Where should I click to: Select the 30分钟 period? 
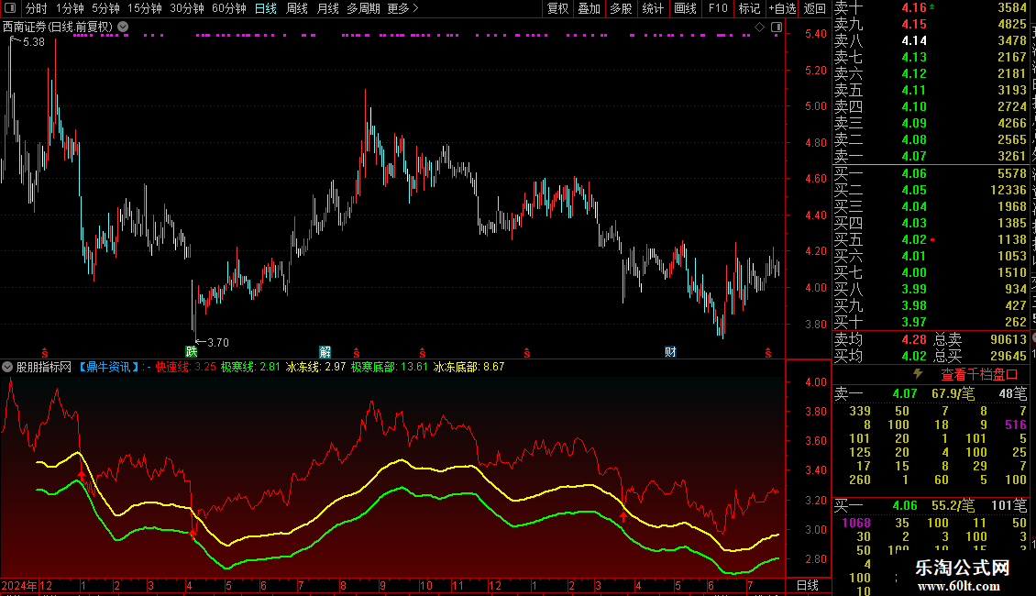pos(186,8)
